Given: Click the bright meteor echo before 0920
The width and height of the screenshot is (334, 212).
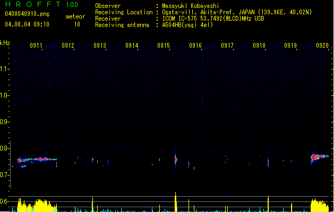Looking at the screenshot, I should point(320,157).
